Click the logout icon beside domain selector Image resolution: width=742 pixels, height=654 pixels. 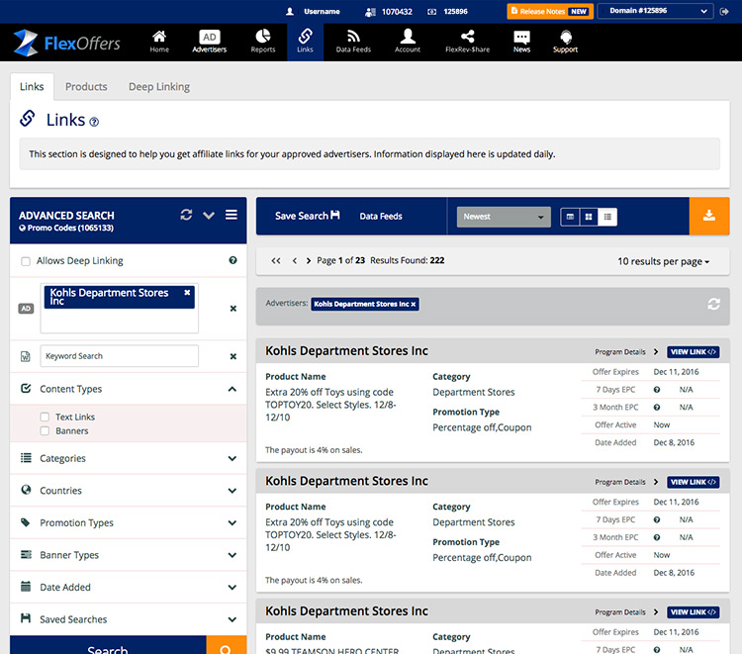coord(724,11)
